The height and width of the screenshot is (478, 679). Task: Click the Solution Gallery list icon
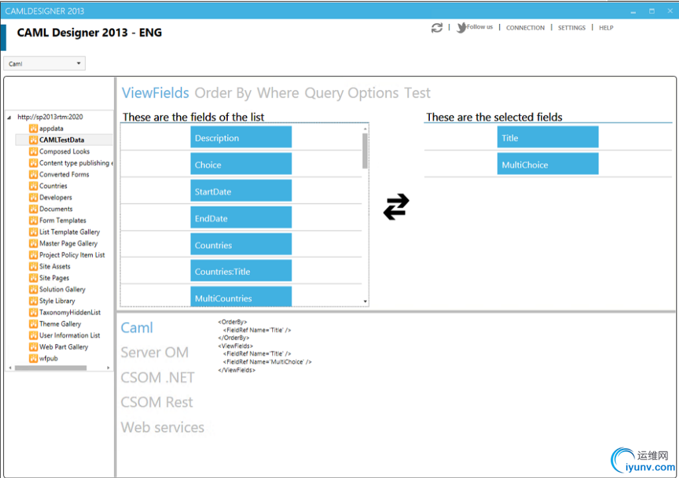click(33, 289)
